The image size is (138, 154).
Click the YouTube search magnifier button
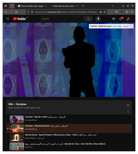point(88,19)
